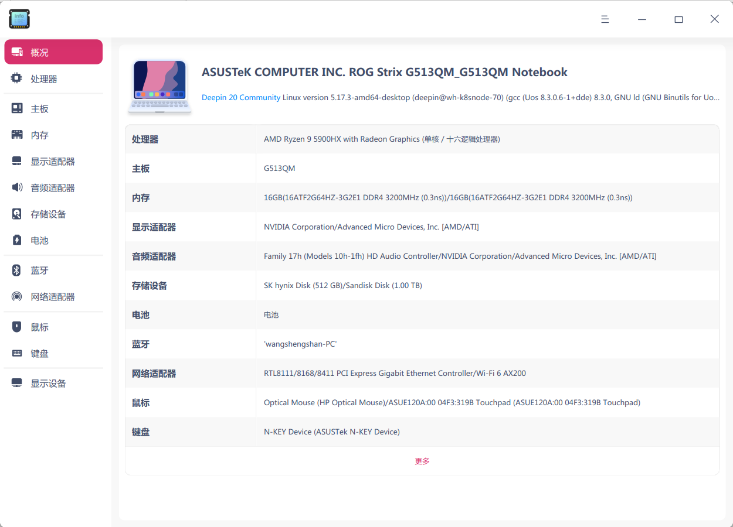Open the 显示设备 (Display Device) icon
Viewport: 733px width, 527px height.
(16, 382)
